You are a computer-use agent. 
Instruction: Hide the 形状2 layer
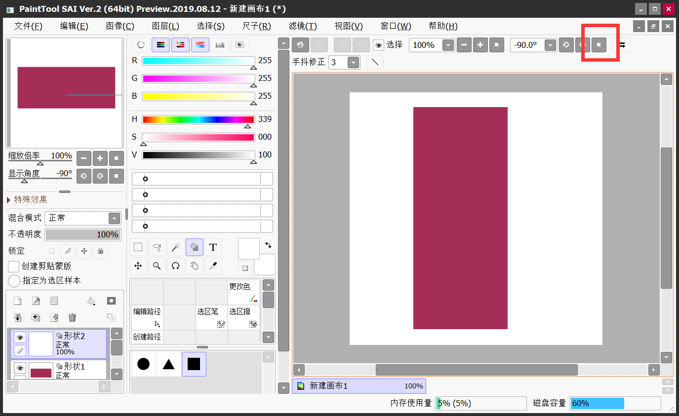pos(20,338)
